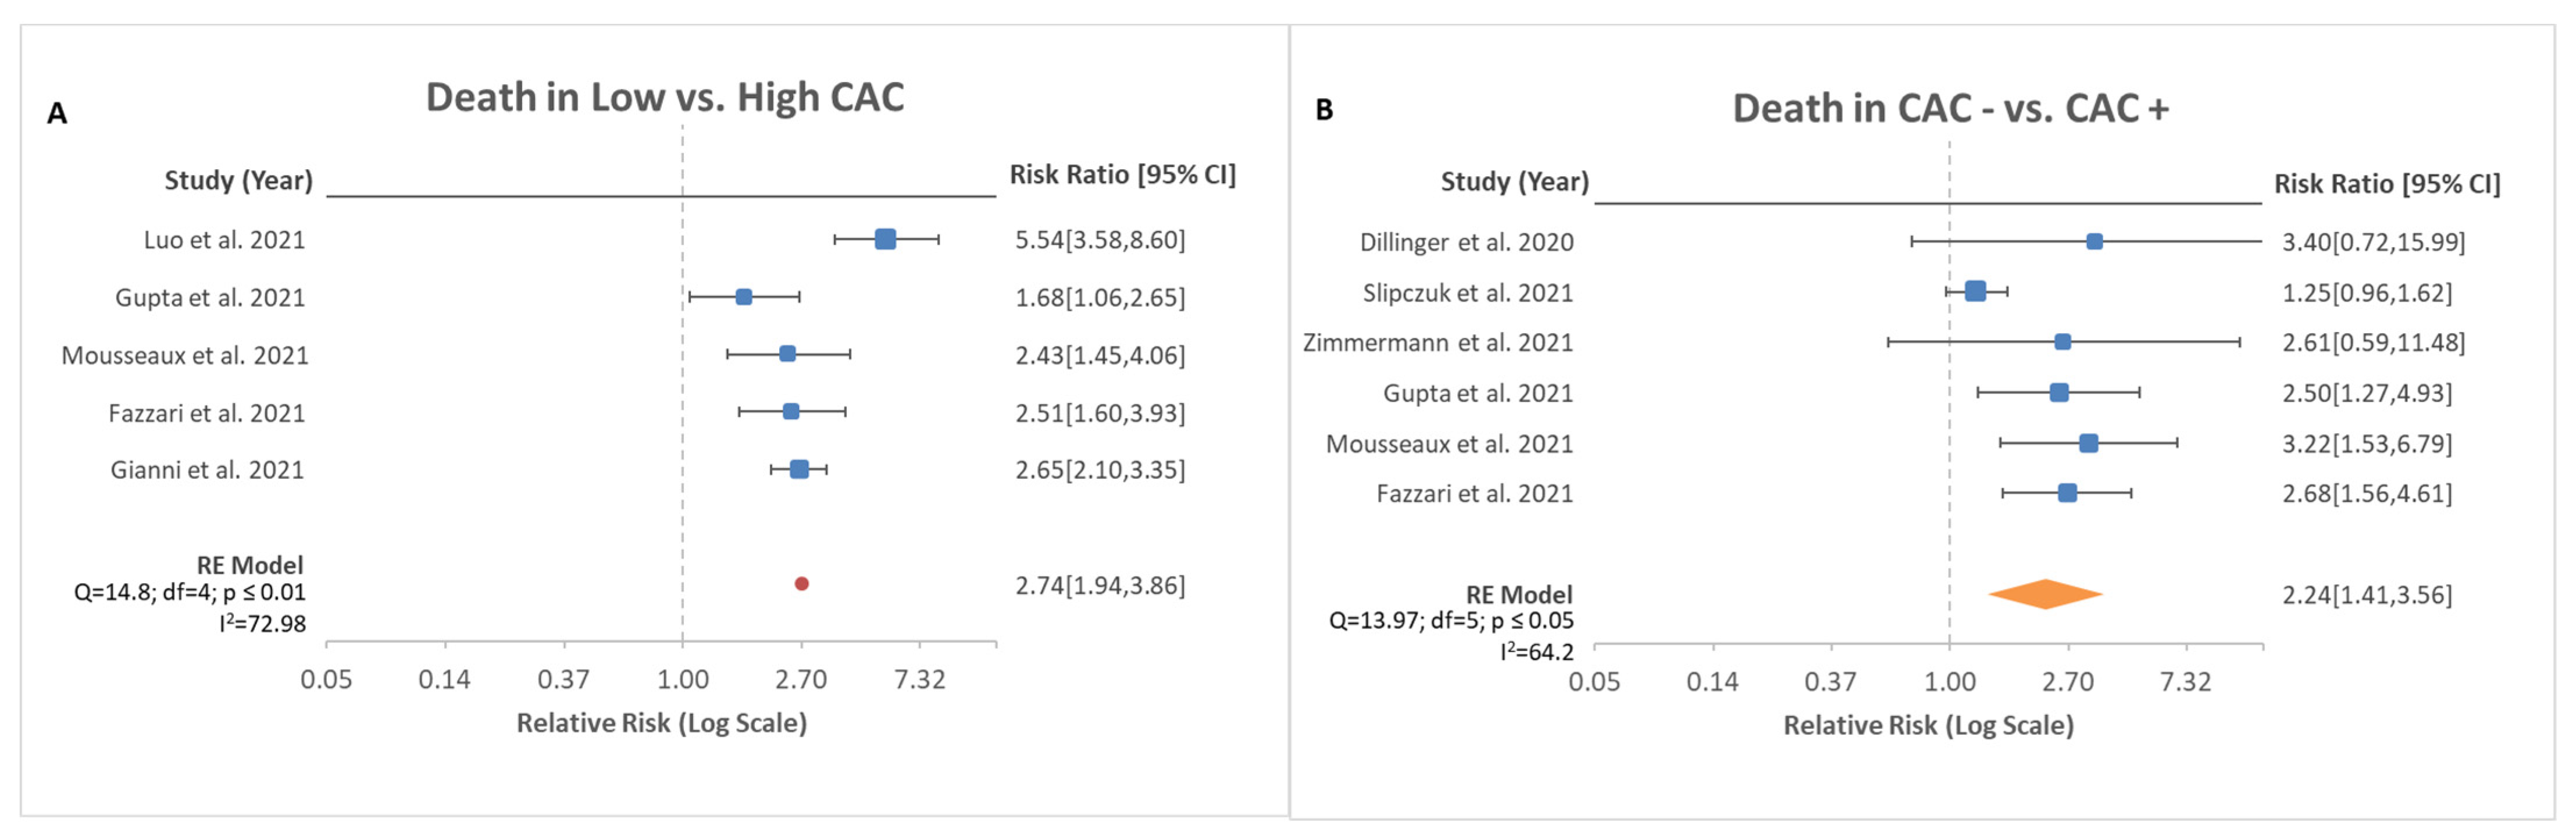Click the orange diamond RE Model marker
Image resolution: width=2576 pixels, height=840 pixels.
[2045, 594]
